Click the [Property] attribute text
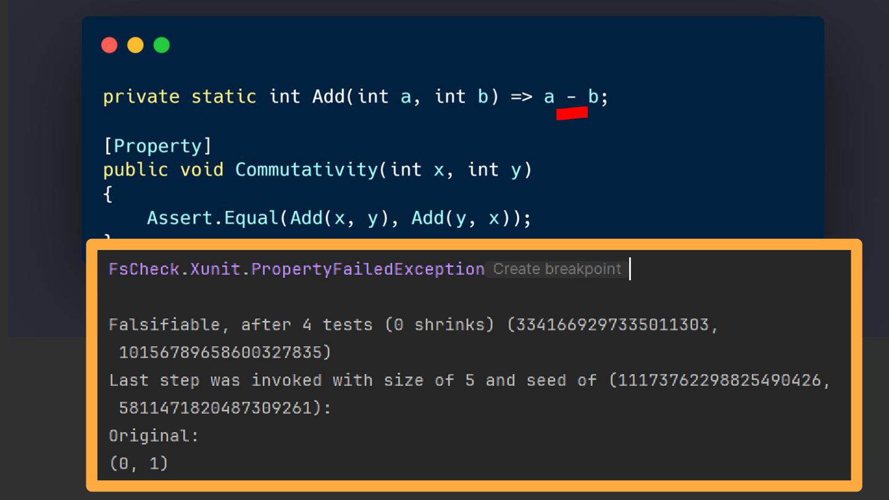 pos(157,146)
